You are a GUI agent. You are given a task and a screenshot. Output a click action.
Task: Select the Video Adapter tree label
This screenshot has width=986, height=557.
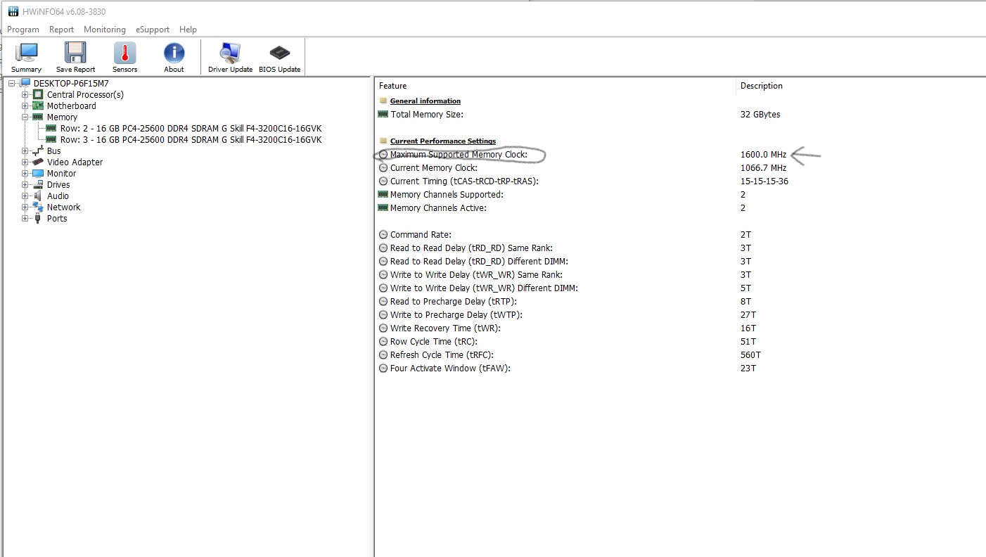click(x=75, y=162)
